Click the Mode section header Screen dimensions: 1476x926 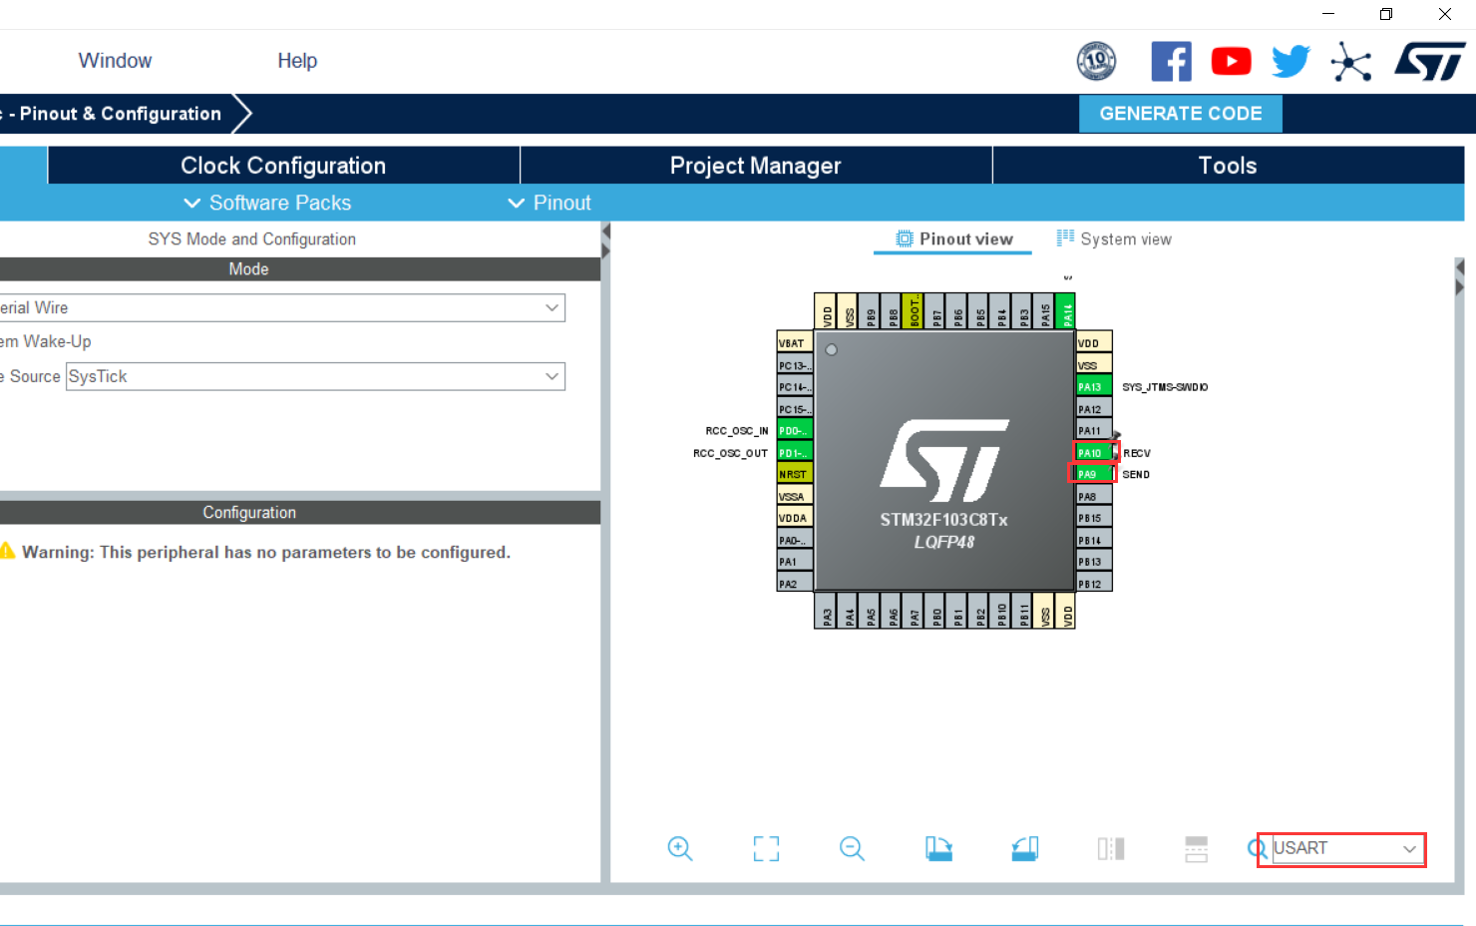tap(300, 269)
